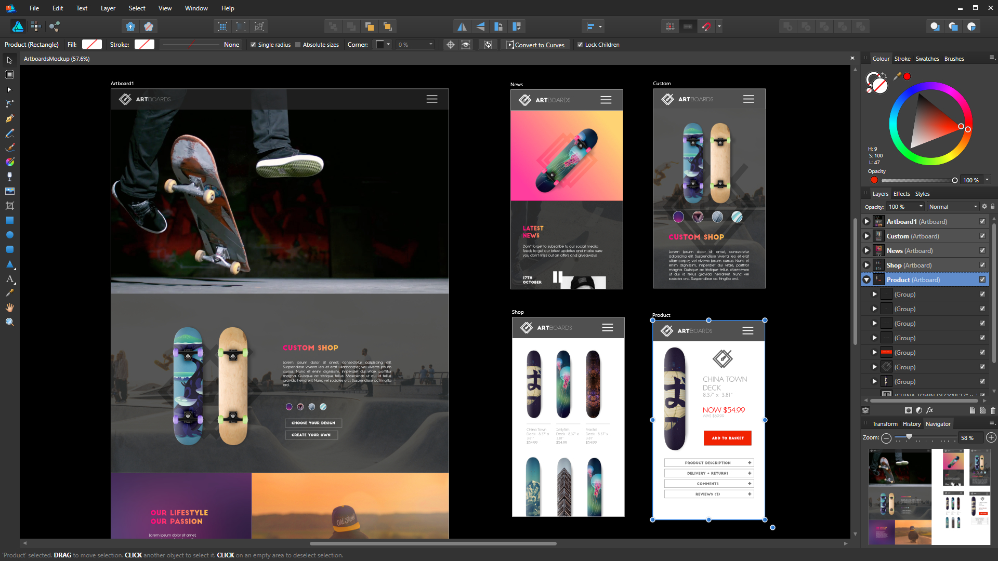
Task: Switch to Export persona
Action: coord(54,26)
